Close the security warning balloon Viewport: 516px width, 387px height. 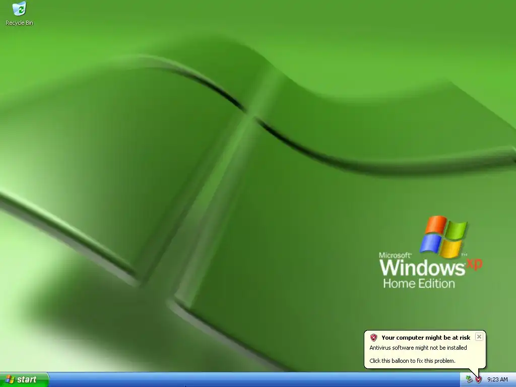(479, 337)
